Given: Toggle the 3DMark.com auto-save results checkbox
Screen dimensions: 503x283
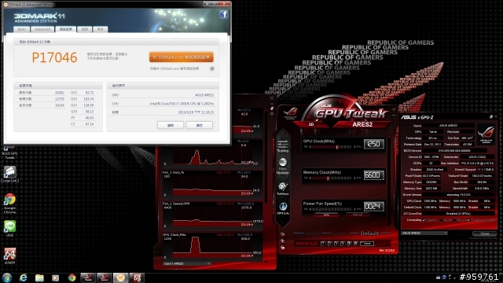Looking at the screenshot, I should [x=211, y=68].
